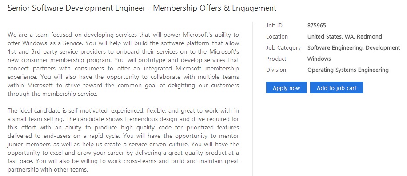Click the Product value Windows

(319, 59)
